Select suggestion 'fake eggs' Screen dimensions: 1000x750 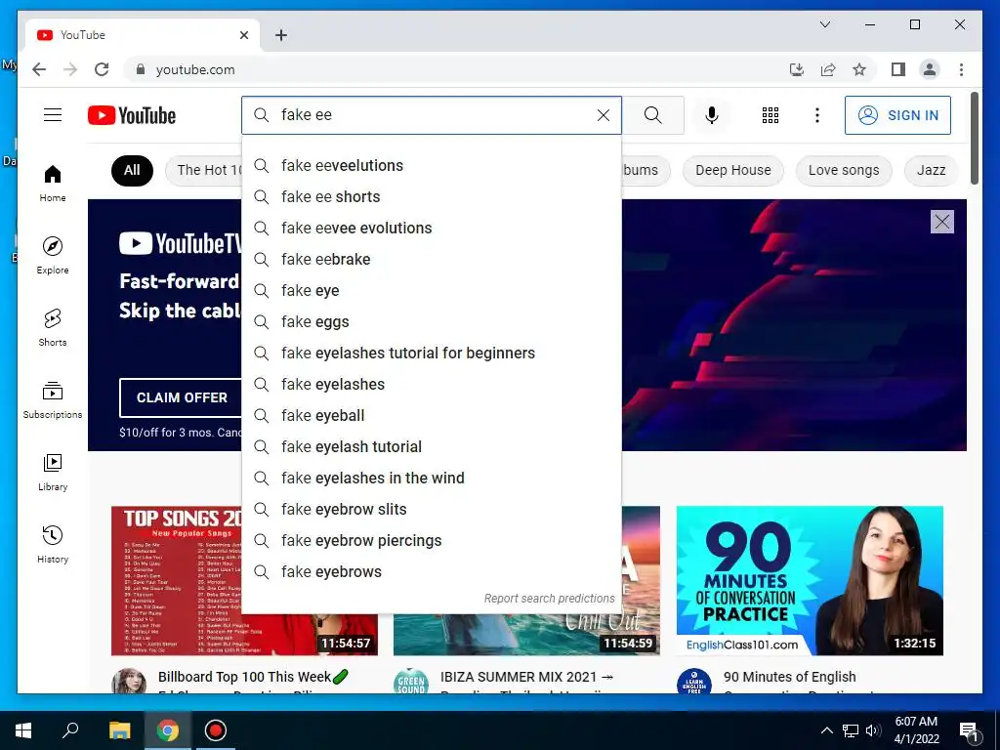(x=431, y=321)
